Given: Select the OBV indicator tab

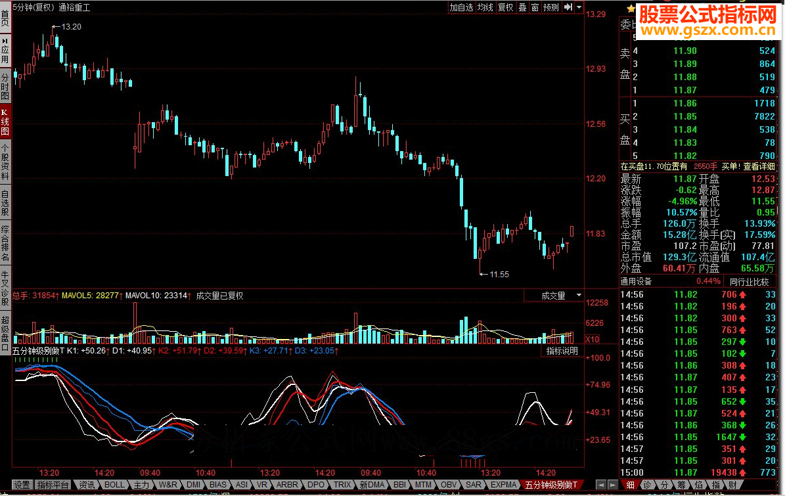Looking at the screenshot, I should click(449, 484).
